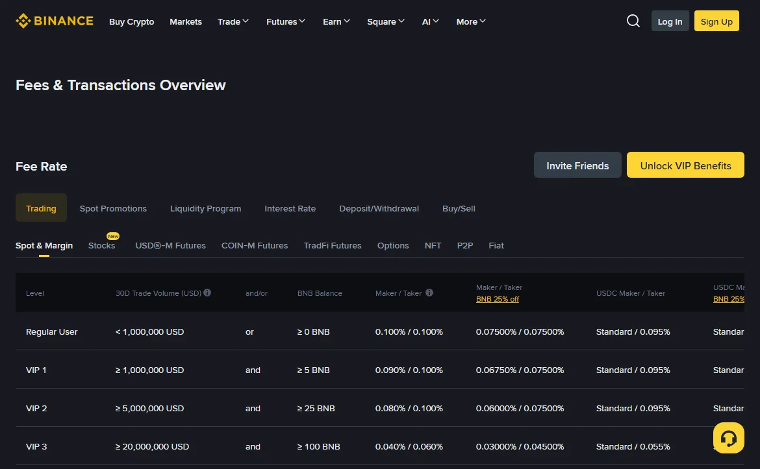Viewport: 760px width, 469px height.
Task: Open the live chat support headset icon
Action: (x=728, y=438)
